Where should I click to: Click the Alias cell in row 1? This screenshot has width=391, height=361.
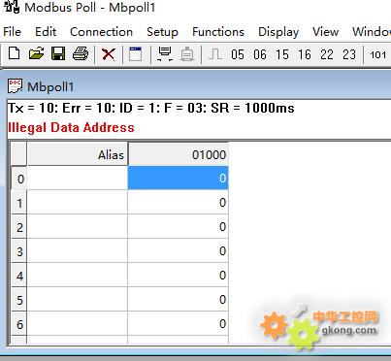click(x=78, y=202)
